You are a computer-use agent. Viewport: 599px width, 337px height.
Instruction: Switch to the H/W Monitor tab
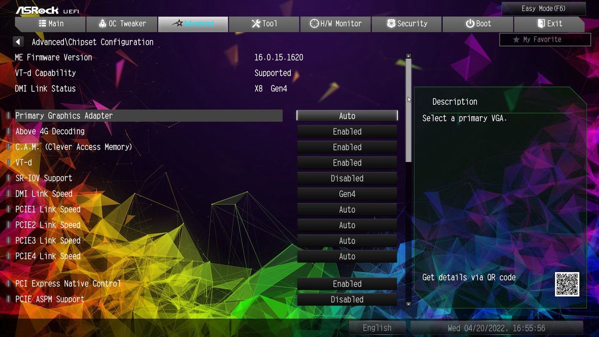(x=335, y=24)
